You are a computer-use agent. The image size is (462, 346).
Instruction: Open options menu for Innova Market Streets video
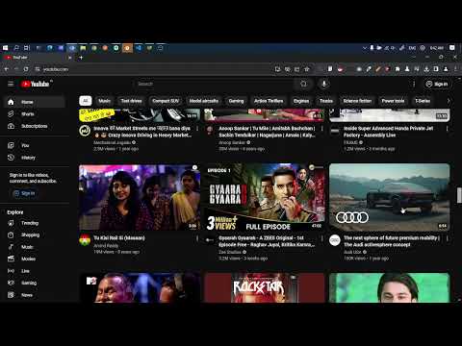(197, 129)
